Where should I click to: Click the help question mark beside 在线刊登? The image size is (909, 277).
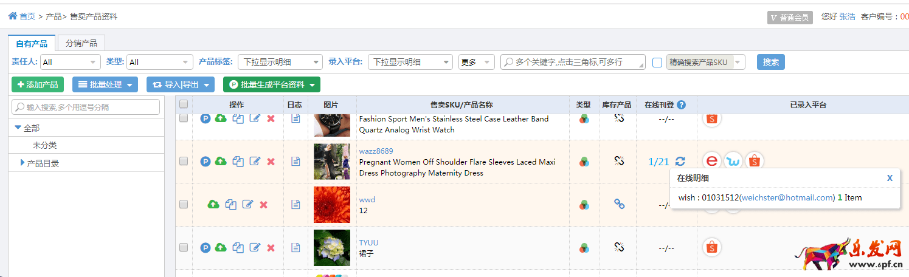(681, 105)
